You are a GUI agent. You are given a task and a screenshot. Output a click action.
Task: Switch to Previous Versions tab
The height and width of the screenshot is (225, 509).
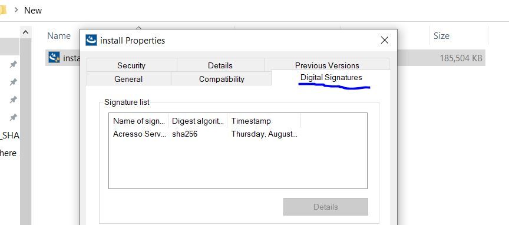click(x=327, y=65)
